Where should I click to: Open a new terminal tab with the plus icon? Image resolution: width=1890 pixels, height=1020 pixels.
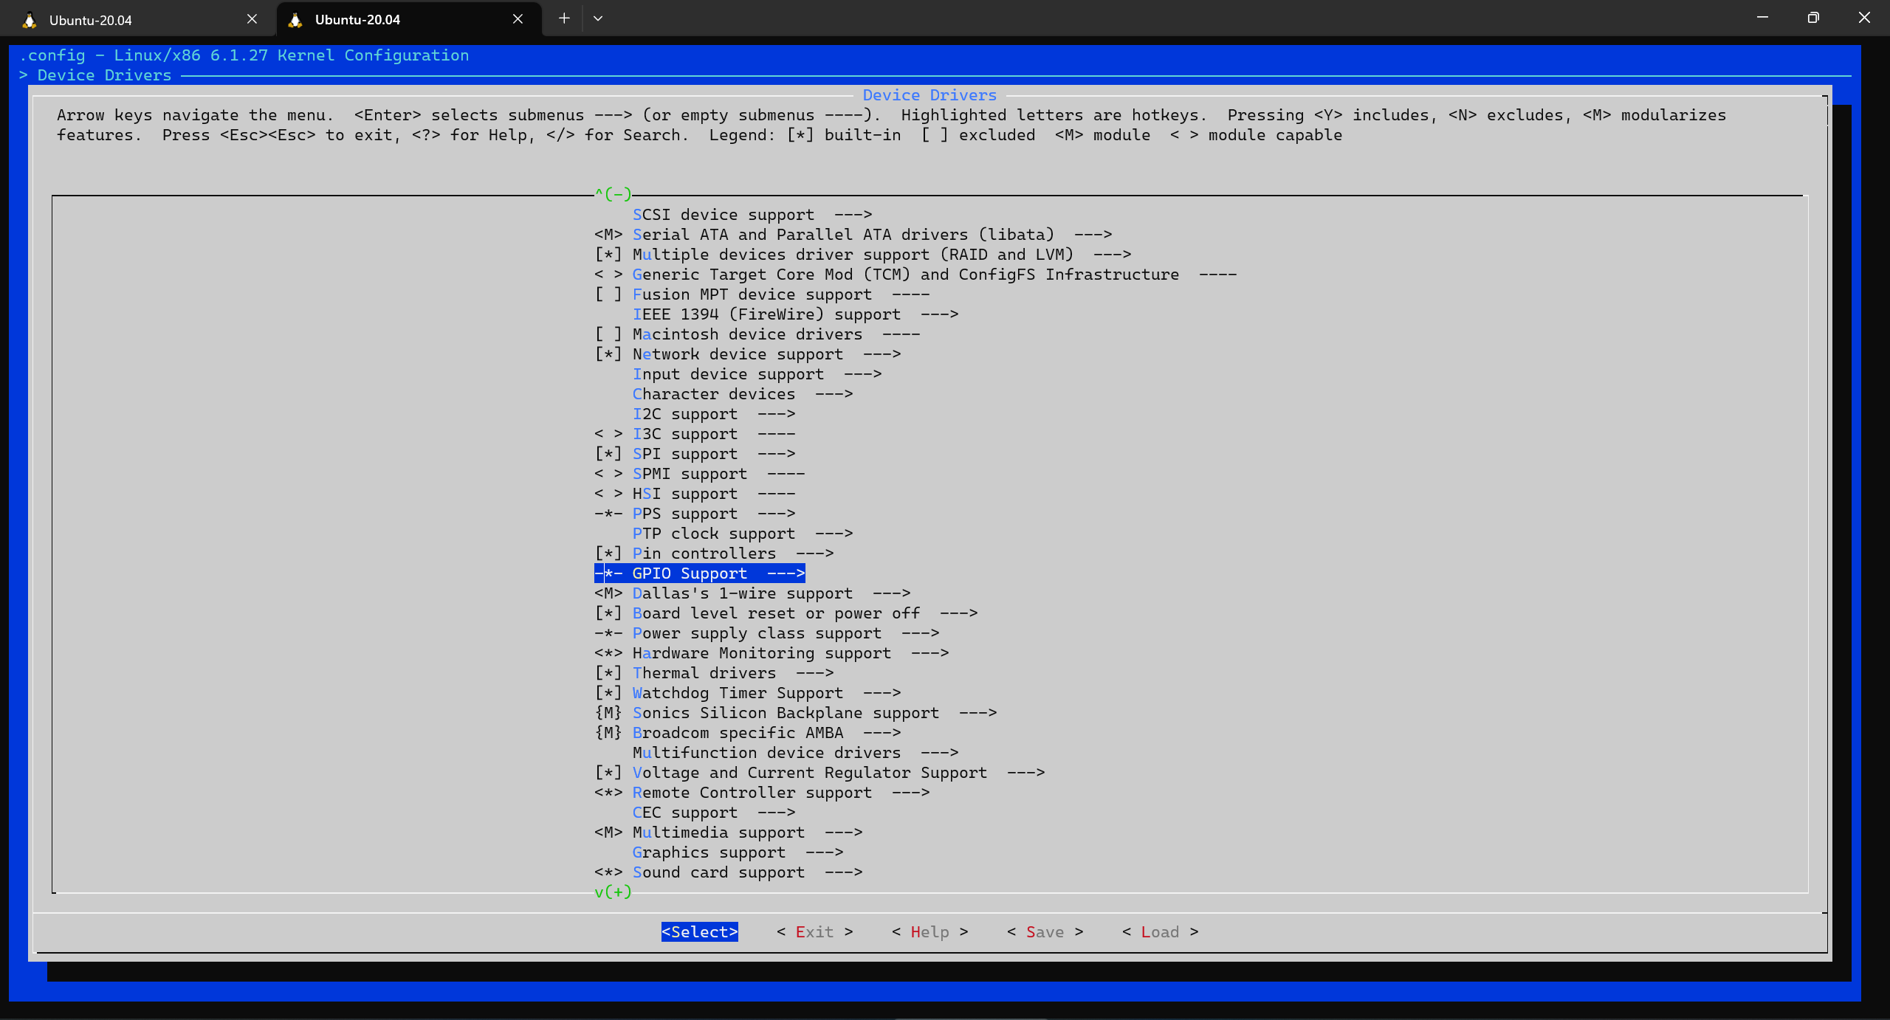click(x=563, y=18)
